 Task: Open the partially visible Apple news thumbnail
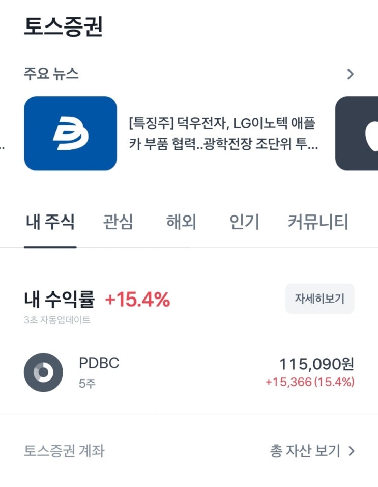pyautogui.click(x=357, y=133)
